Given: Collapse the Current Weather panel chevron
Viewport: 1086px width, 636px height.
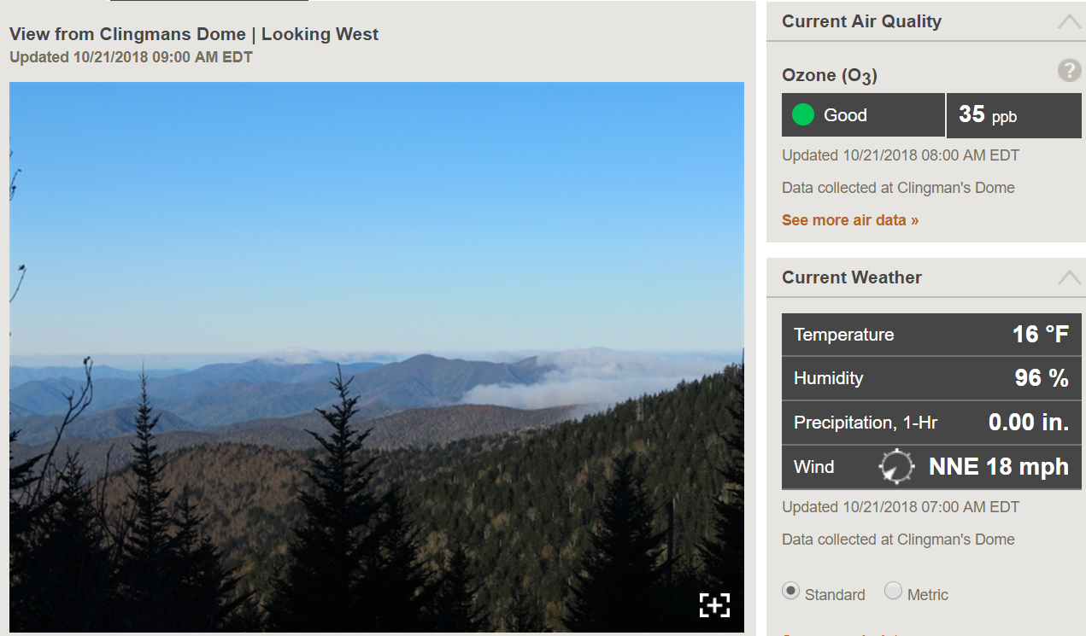Looking at the screenshot, I should tap(1069, 277).
